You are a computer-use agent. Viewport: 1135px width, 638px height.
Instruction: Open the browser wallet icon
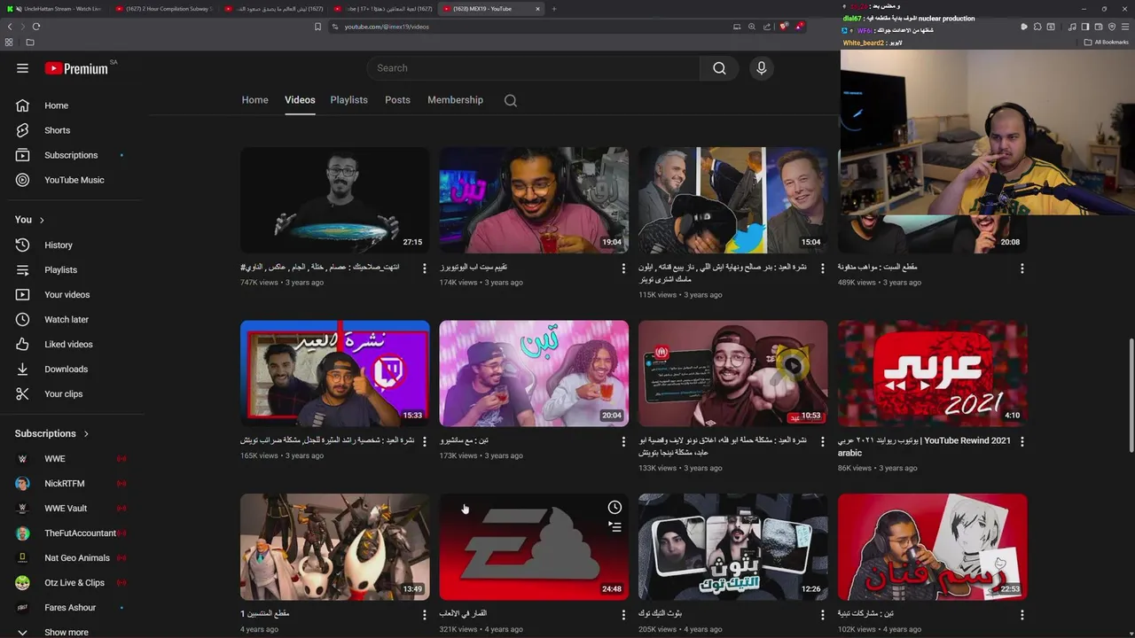point(1098,27)
